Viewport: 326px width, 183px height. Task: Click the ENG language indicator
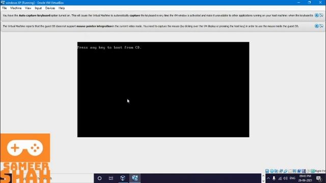point(292,178)
